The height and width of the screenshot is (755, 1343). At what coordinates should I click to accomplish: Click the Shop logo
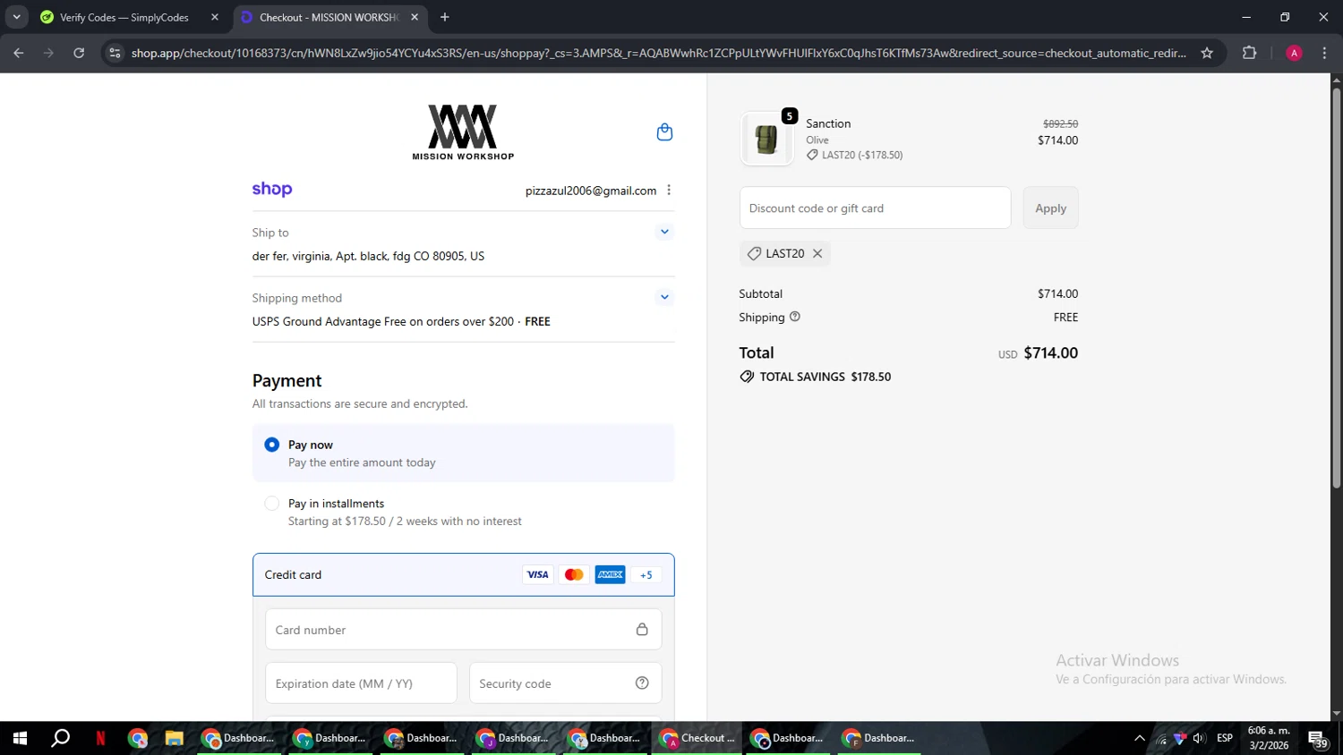coord(272,190)
